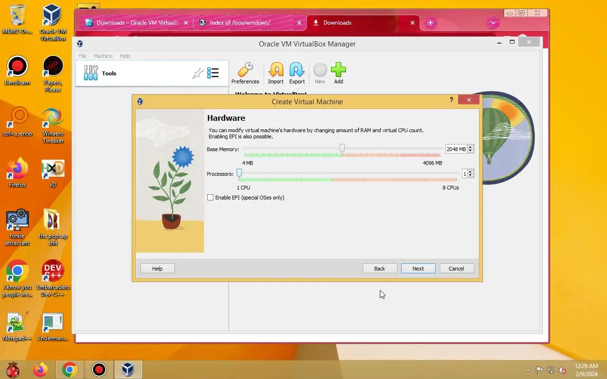607x379 pixels.
Task: Click the Help button in wizard
Action: (157, 269)
